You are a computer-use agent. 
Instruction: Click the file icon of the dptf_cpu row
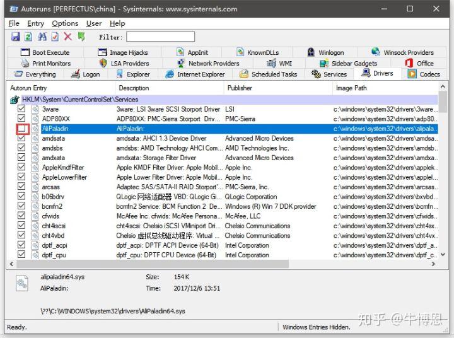click(x=35, y=255)
